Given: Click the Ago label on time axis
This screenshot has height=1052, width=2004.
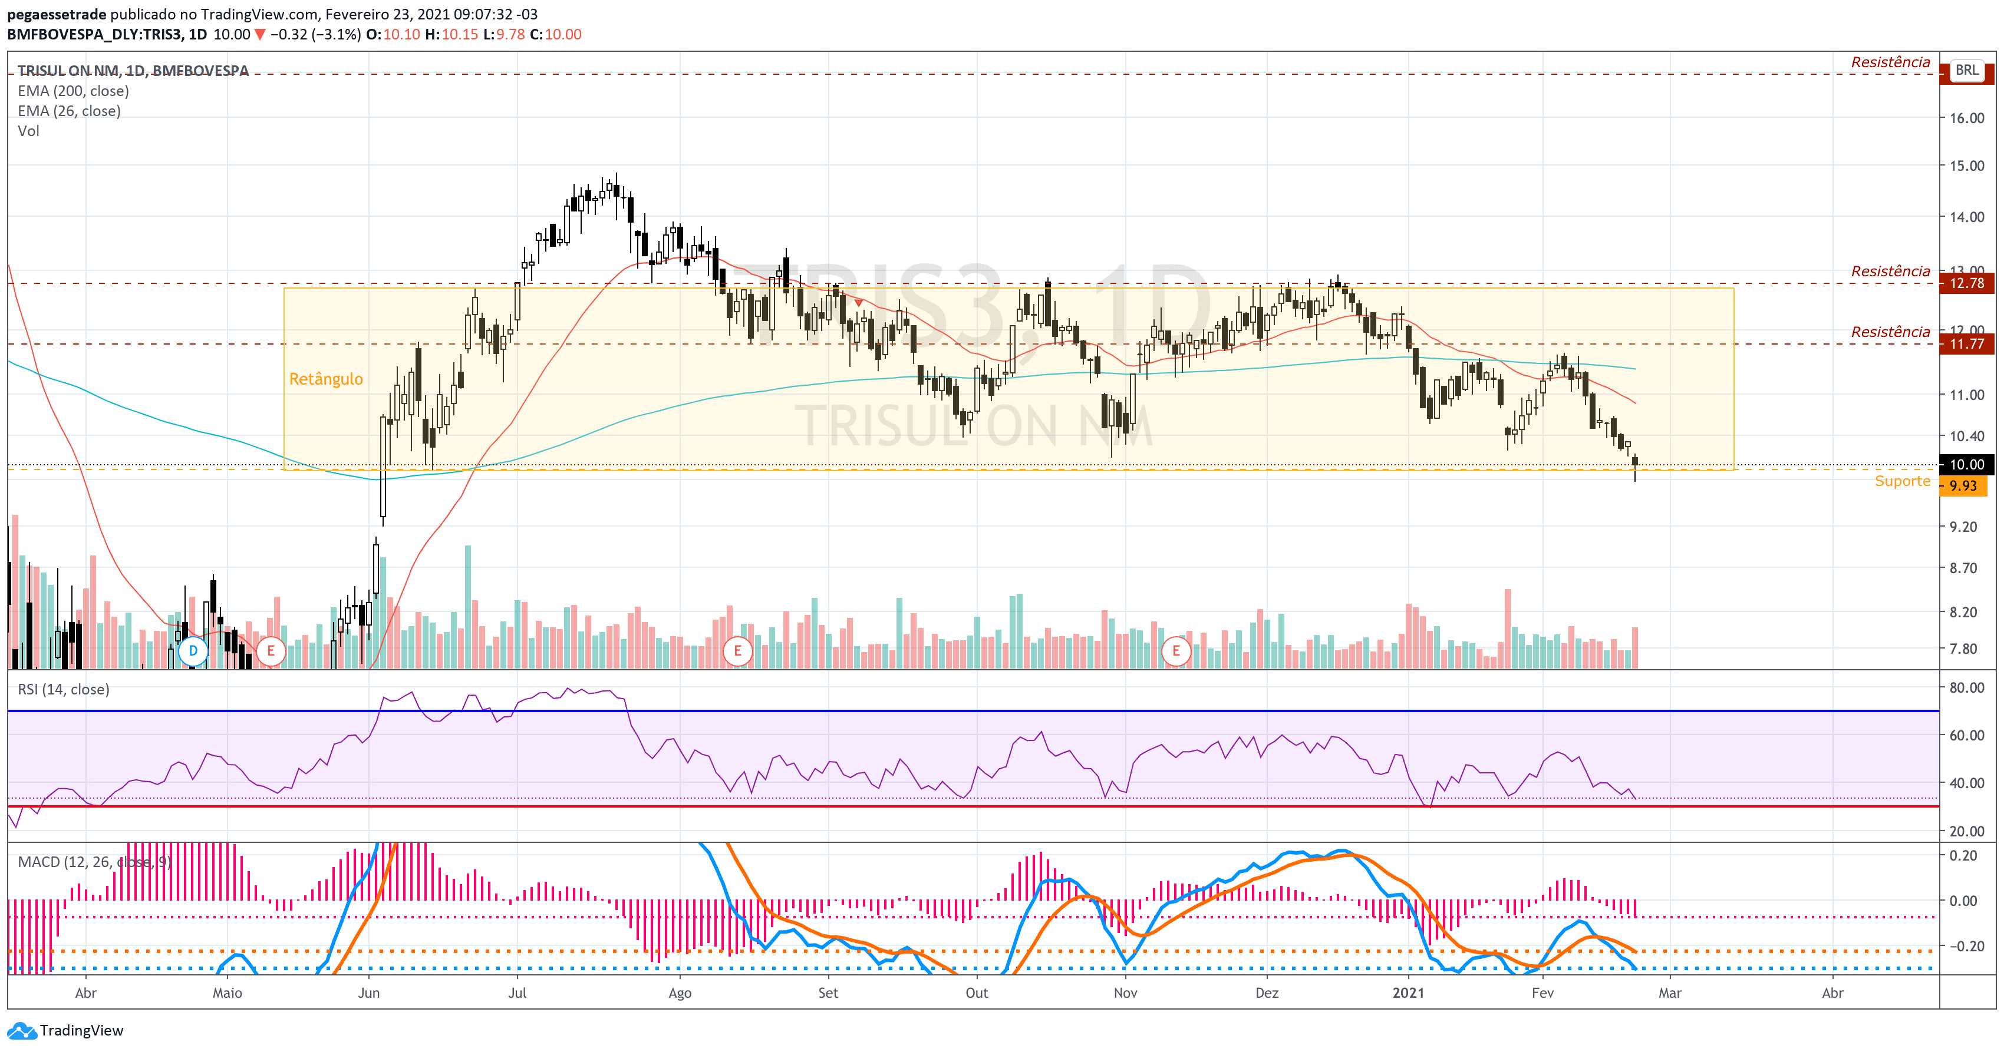Looking at the screenshot, I should click(x=680, y=994).
